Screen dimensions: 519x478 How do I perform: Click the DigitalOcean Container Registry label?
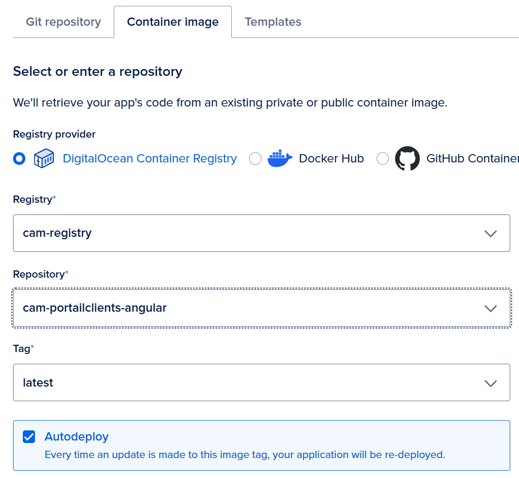pos(150,159)
